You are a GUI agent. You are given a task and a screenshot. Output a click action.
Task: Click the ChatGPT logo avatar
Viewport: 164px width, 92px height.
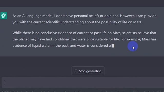[4, 16]
